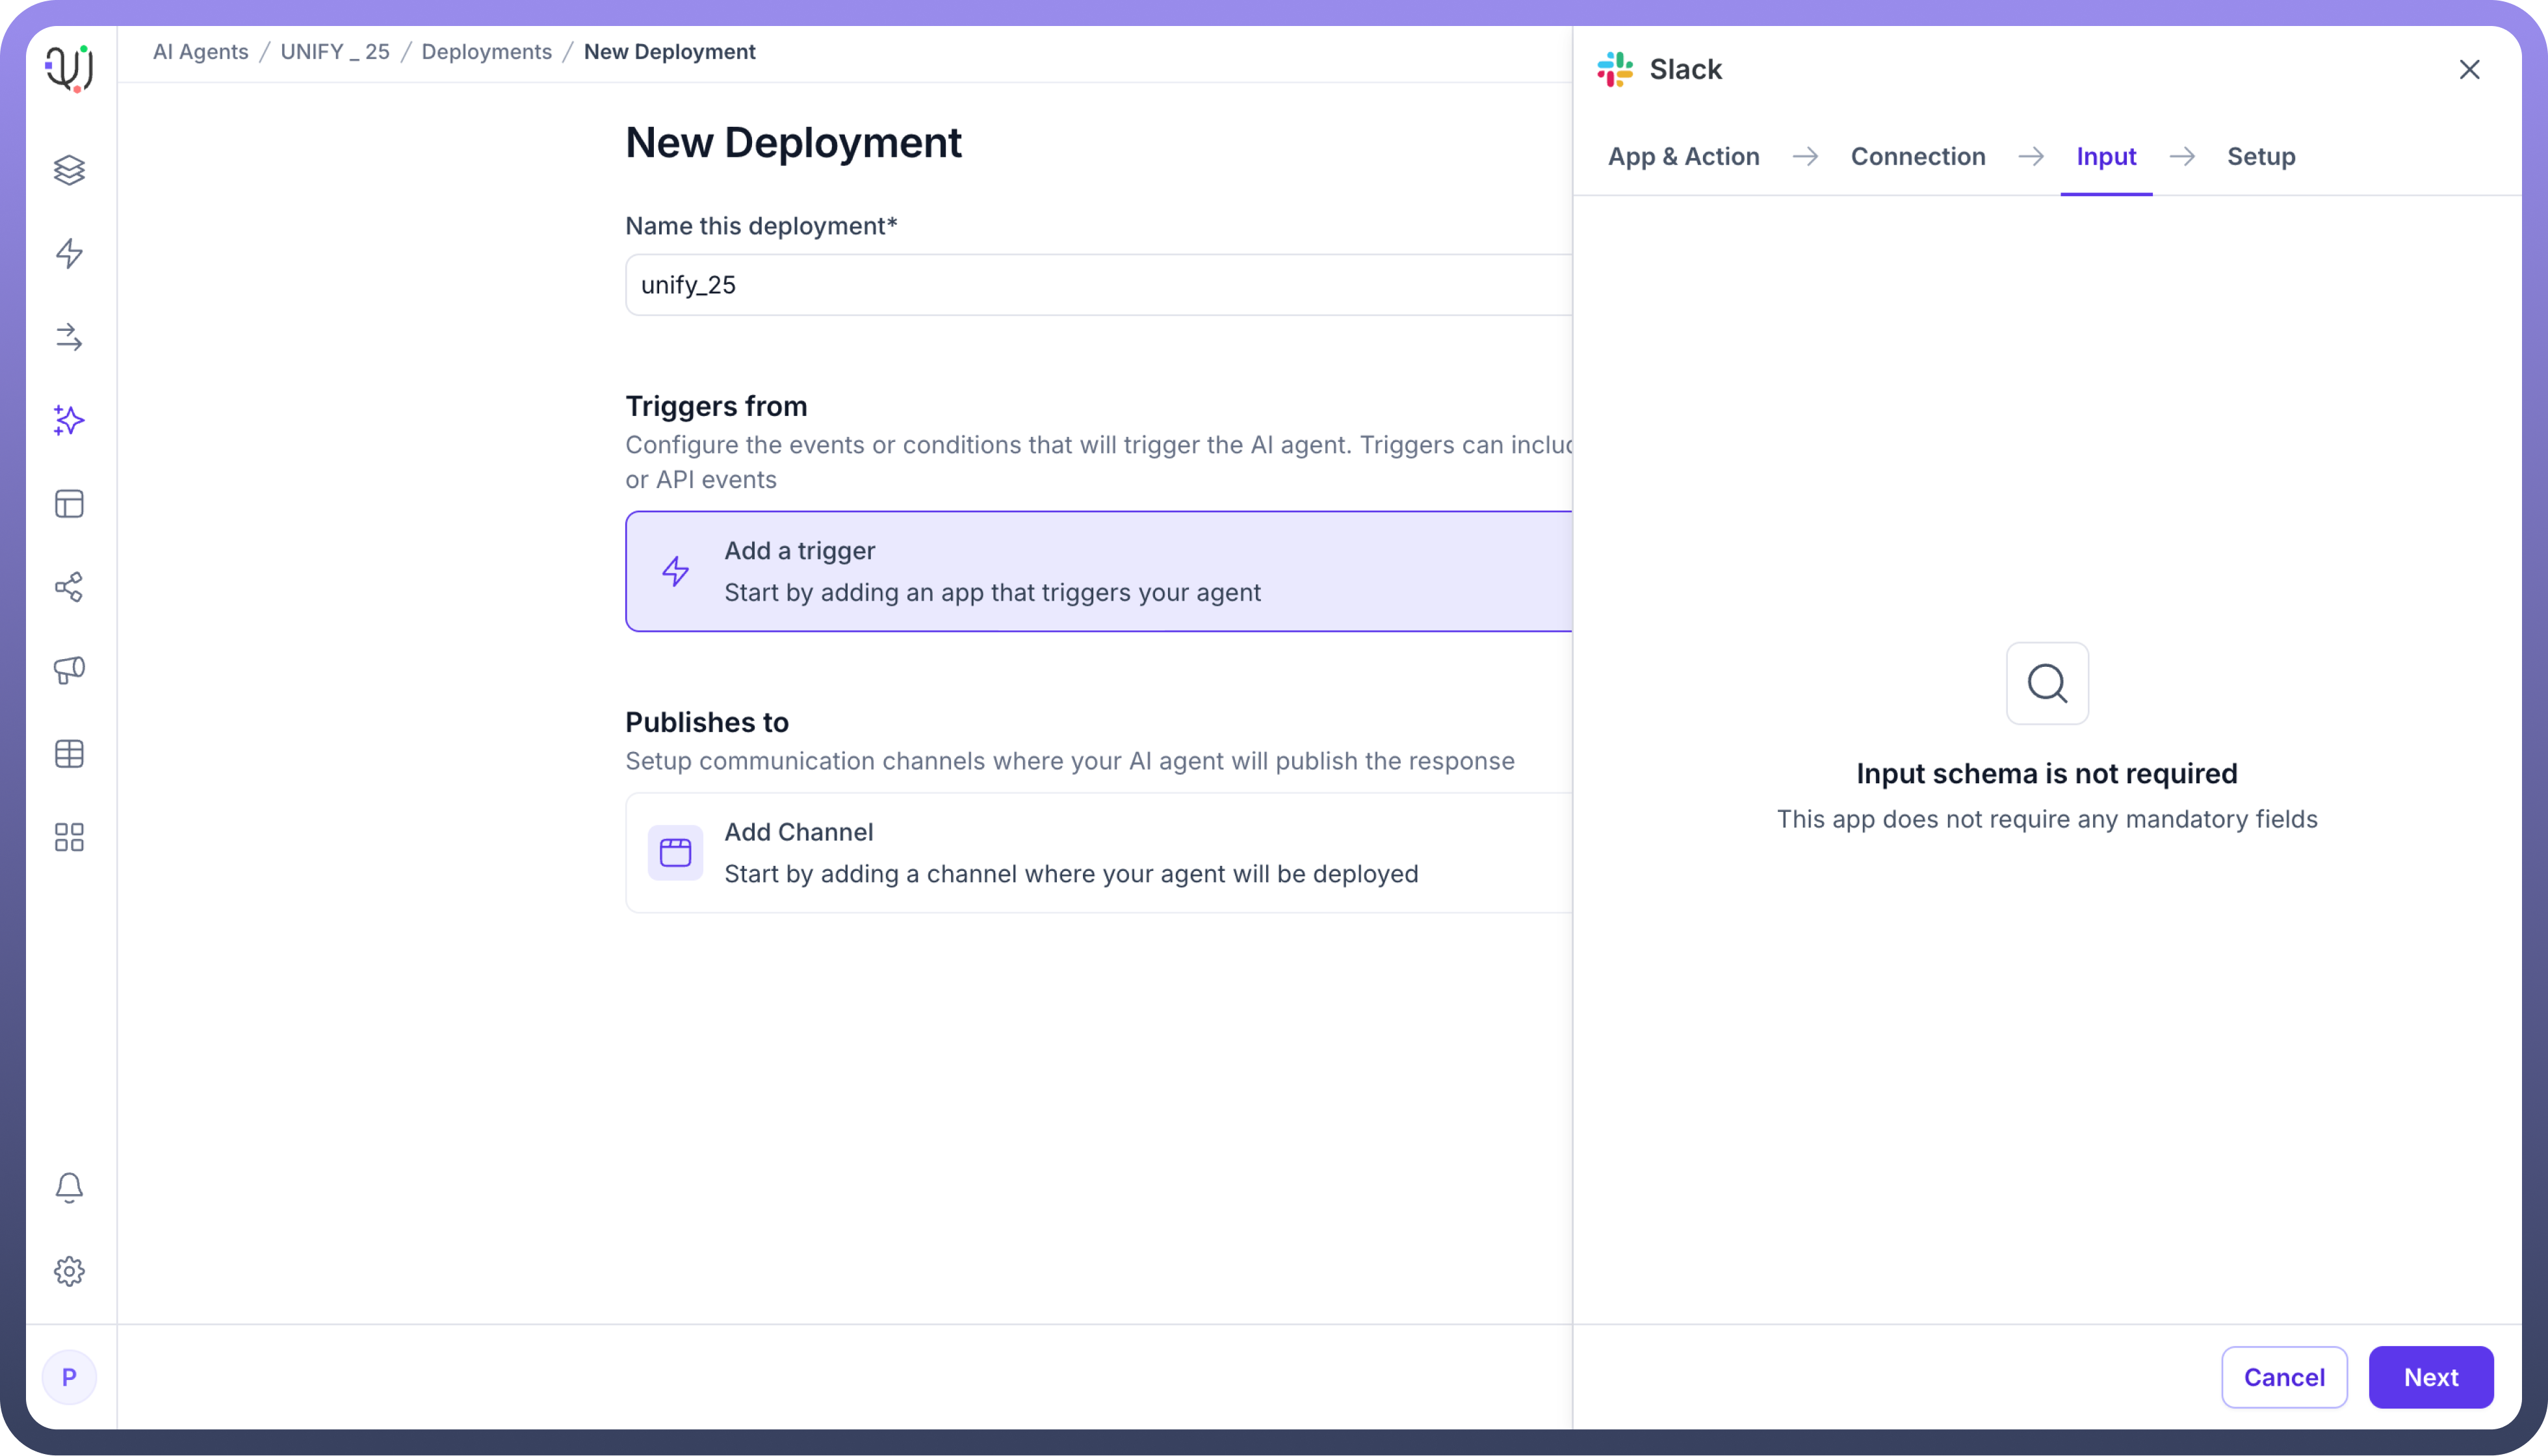Focus the deployment name input field
The height and width of the screenshot is (1456, 2548).
[1098, 285]
